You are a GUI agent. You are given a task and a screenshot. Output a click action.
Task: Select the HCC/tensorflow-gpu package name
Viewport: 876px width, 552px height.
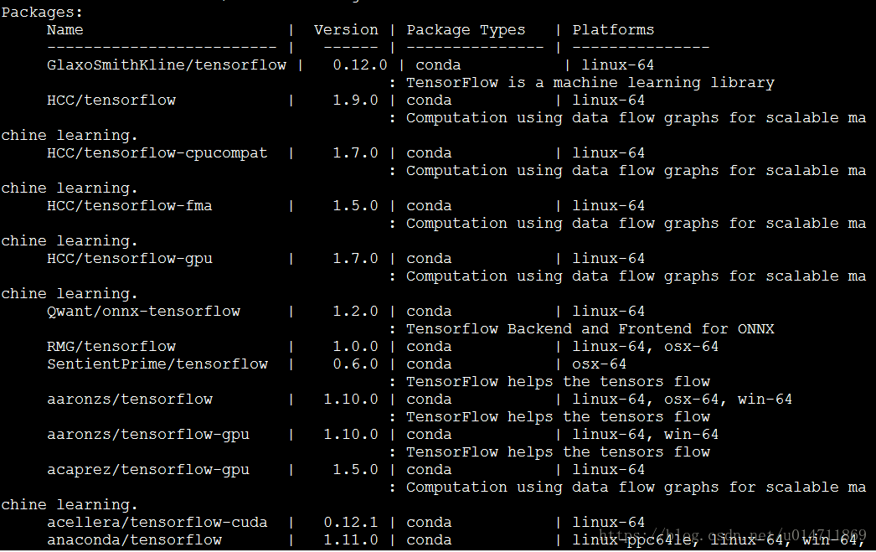click(130, 259)
